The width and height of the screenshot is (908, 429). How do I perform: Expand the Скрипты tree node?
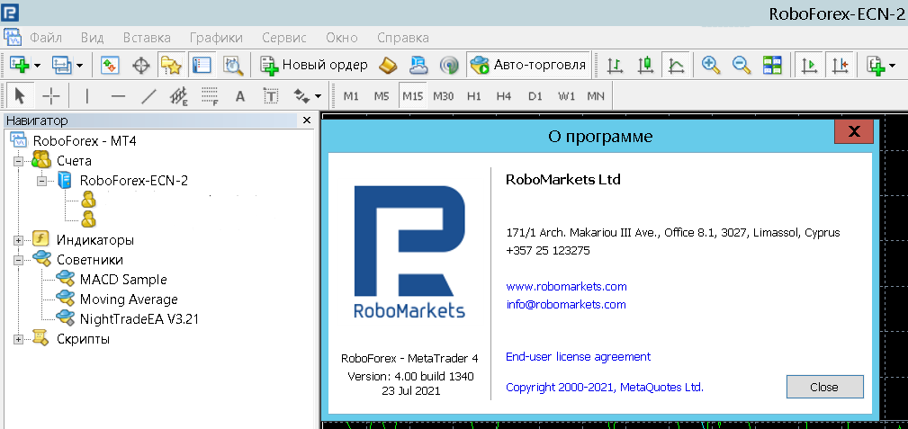19,339
